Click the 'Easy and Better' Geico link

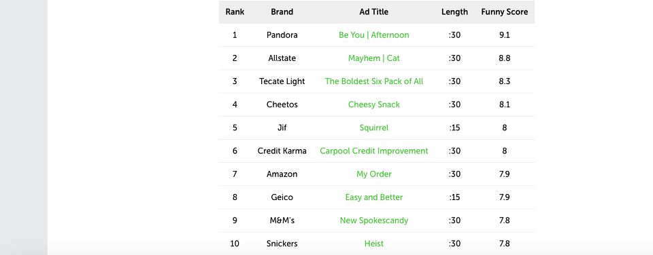(x=373, y=197)
